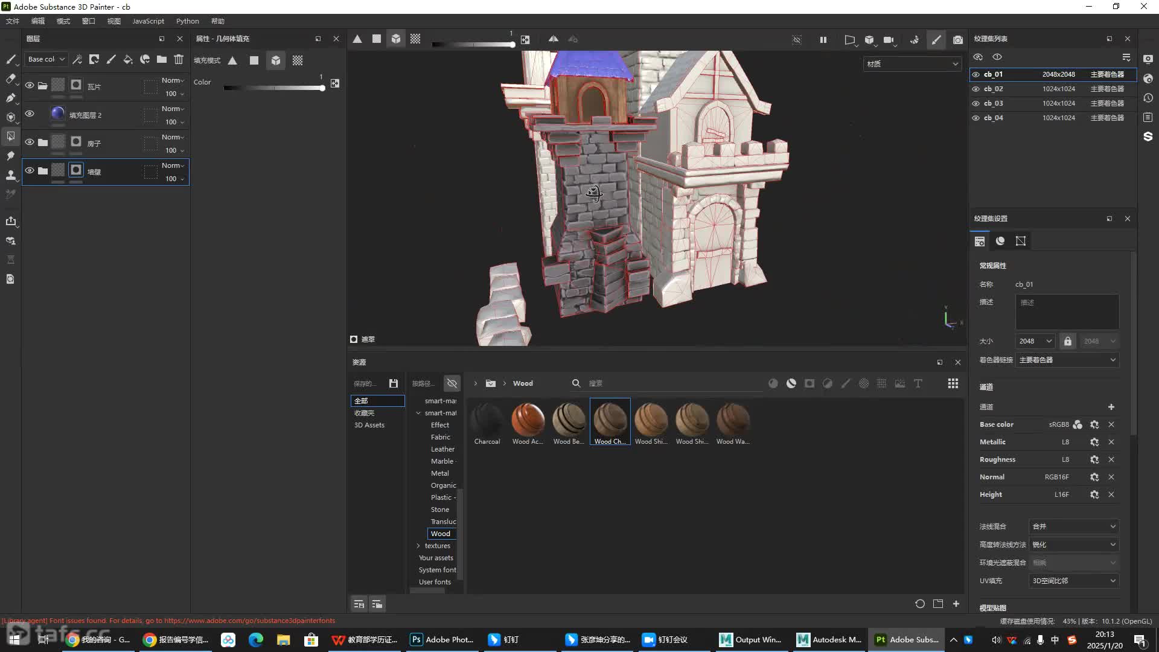Viewport: 1159px width, 652px height.
Task: Select the Smudge tool
Action: coord(11,156)
